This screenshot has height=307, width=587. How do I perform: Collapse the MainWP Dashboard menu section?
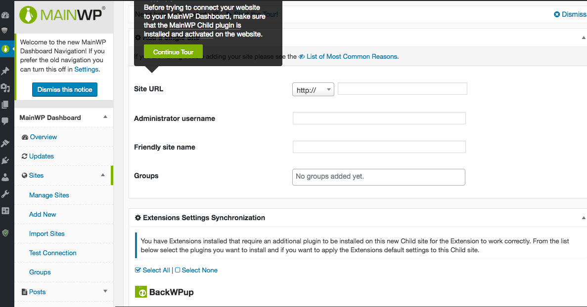(105, 117)
